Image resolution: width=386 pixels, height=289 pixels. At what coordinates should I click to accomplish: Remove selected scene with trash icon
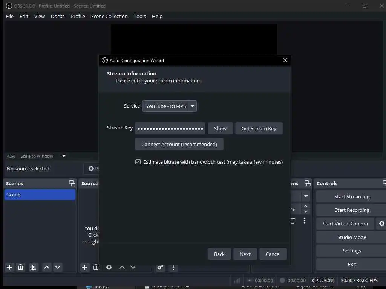pyautogui.click(x=21, y=267)
